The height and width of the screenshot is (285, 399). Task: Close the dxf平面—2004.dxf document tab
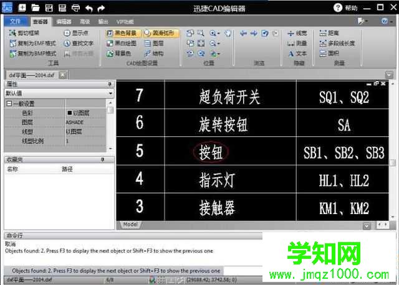pos(62,75)
